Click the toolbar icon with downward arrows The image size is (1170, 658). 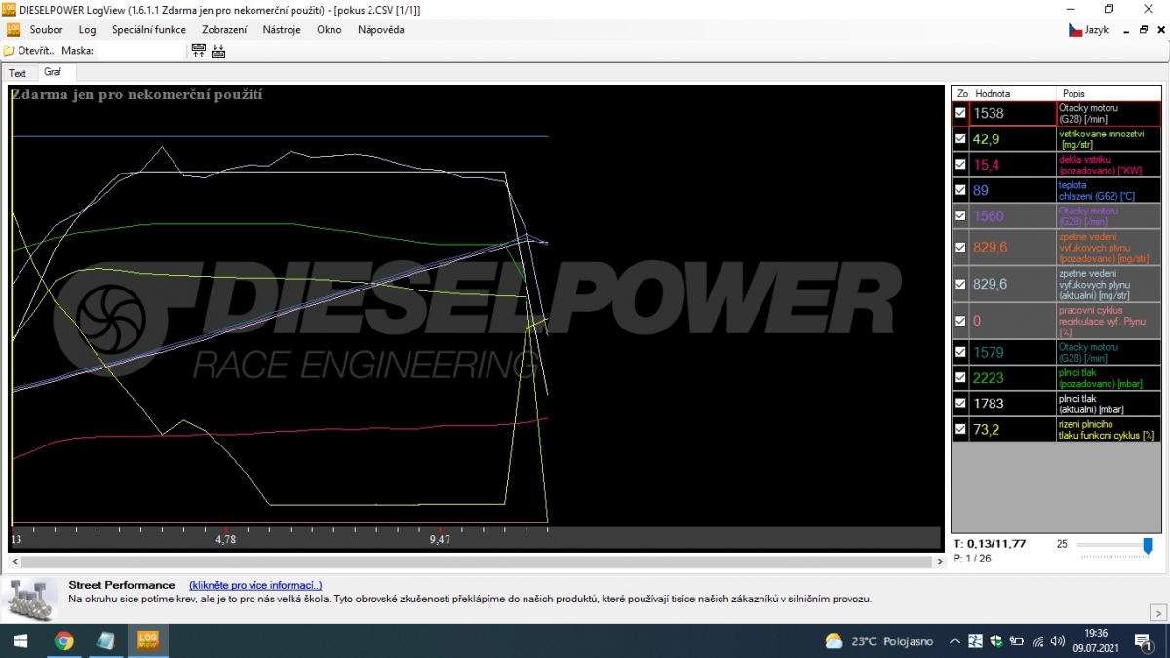(x=218, y=51)
